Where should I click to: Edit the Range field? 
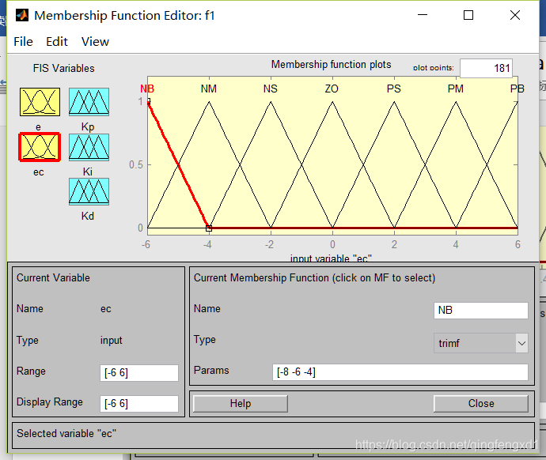coord(139,373)
